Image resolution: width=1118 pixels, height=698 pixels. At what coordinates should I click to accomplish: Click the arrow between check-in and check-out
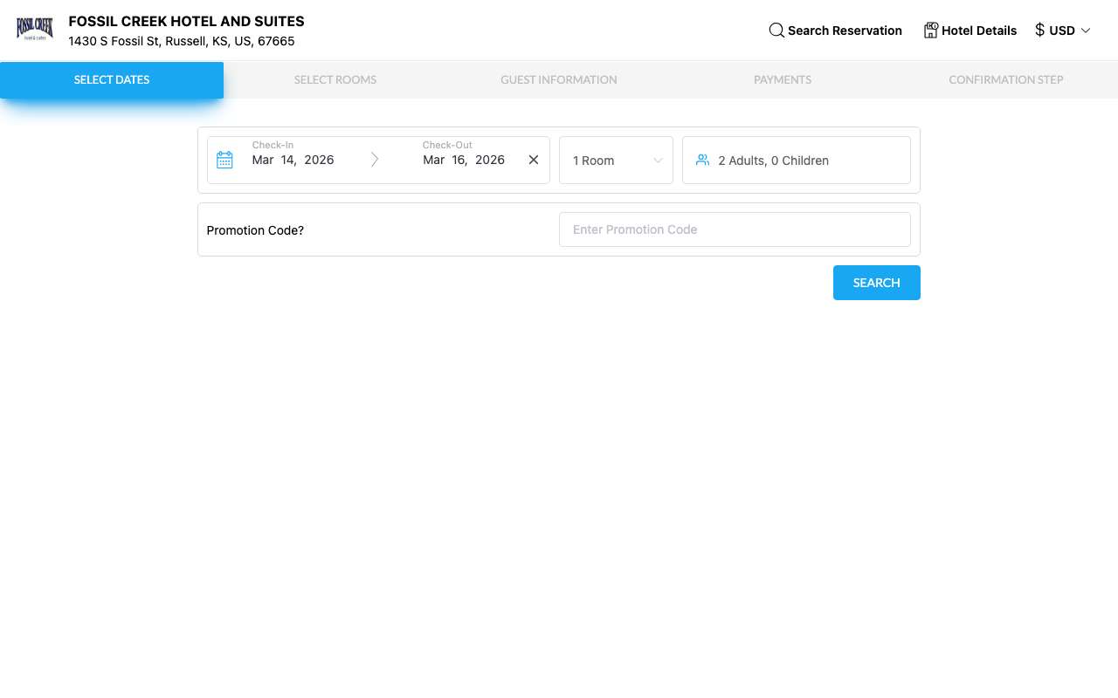pyautogui.click(x=375, y=160)
